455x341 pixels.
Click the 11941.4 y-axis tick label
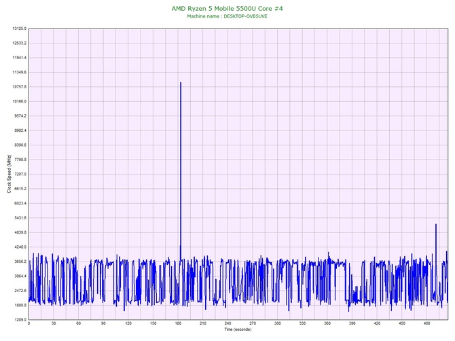tap(19, 58)
